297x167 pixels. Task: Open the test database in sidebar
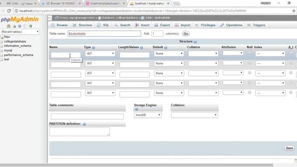[6, 59]
